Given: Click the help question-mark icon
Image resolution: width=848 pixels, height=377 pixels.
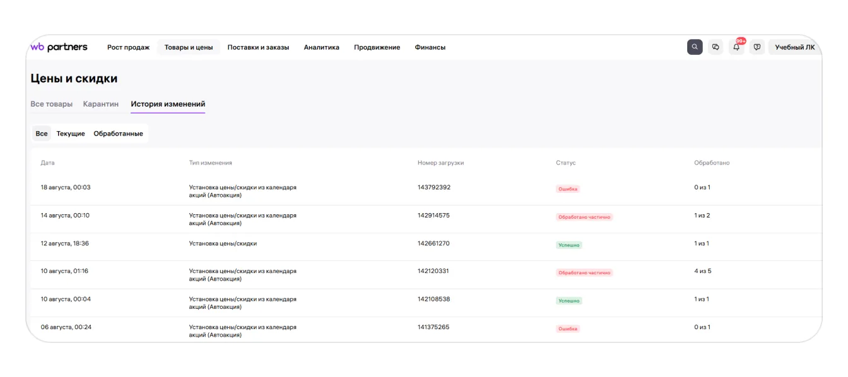Looking at the screenshot, I should coord(757,47).
